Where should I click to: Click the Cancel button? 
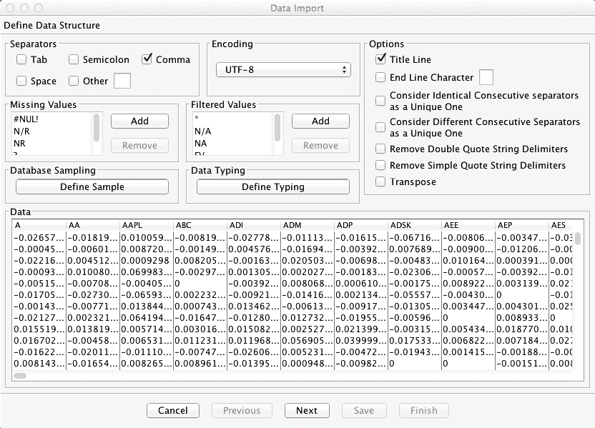click(x=173, y=411)
